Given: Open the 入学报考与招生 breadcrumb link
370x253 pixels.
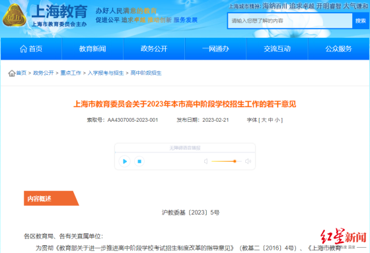Looking at the screenshot, I should click(x=106, y=73).
